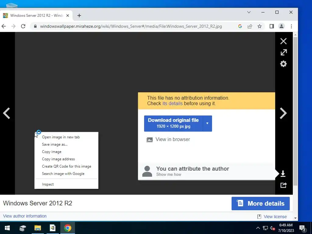This screenshot has width=312, height=234.
Task: Open the View license link
Action: click(275, 217)
